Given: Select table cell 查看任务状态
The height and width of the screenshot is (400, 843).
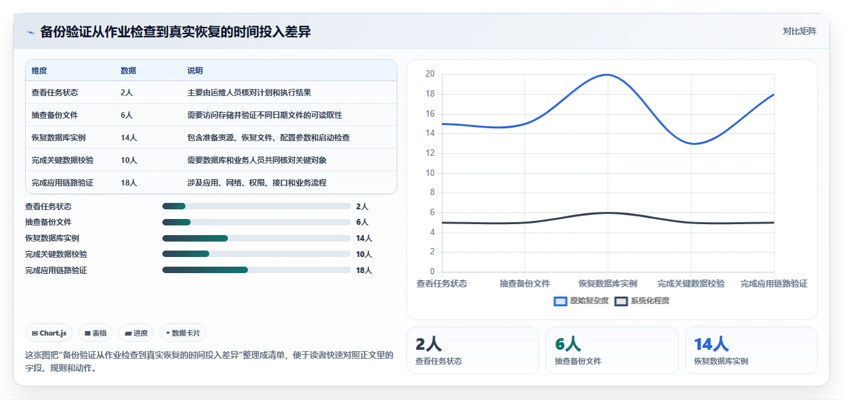Looking at the screenshot, I should pos(55,93).
